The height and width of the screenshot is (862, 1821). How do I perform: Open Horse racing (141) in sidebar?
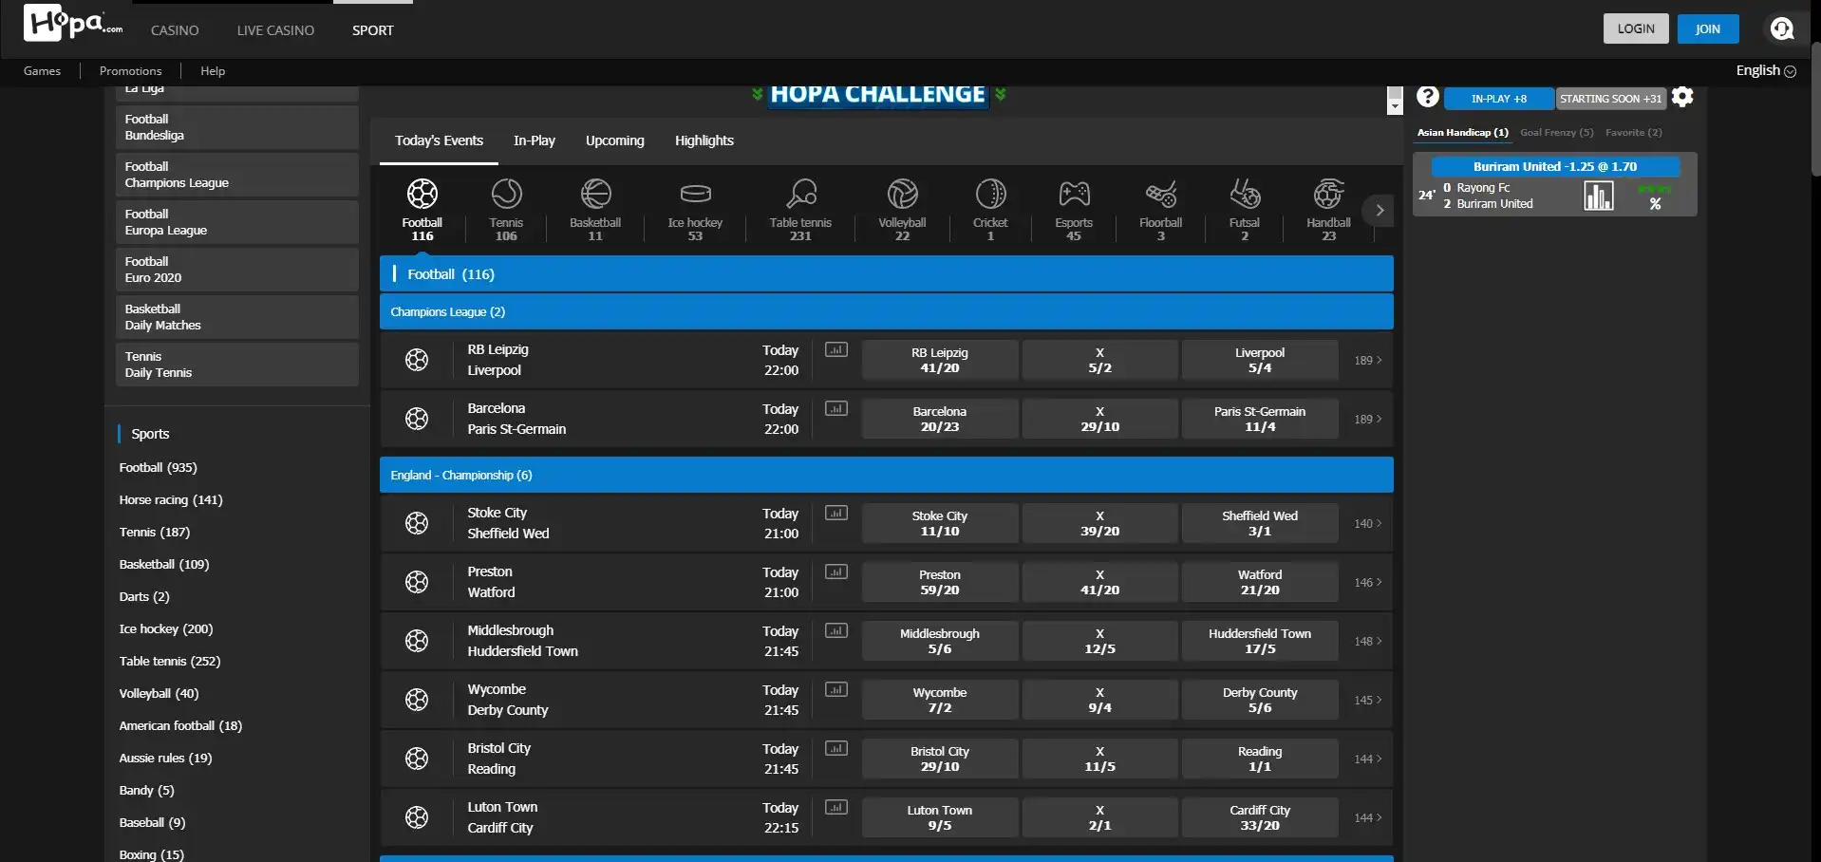click(x=171, y=500)
